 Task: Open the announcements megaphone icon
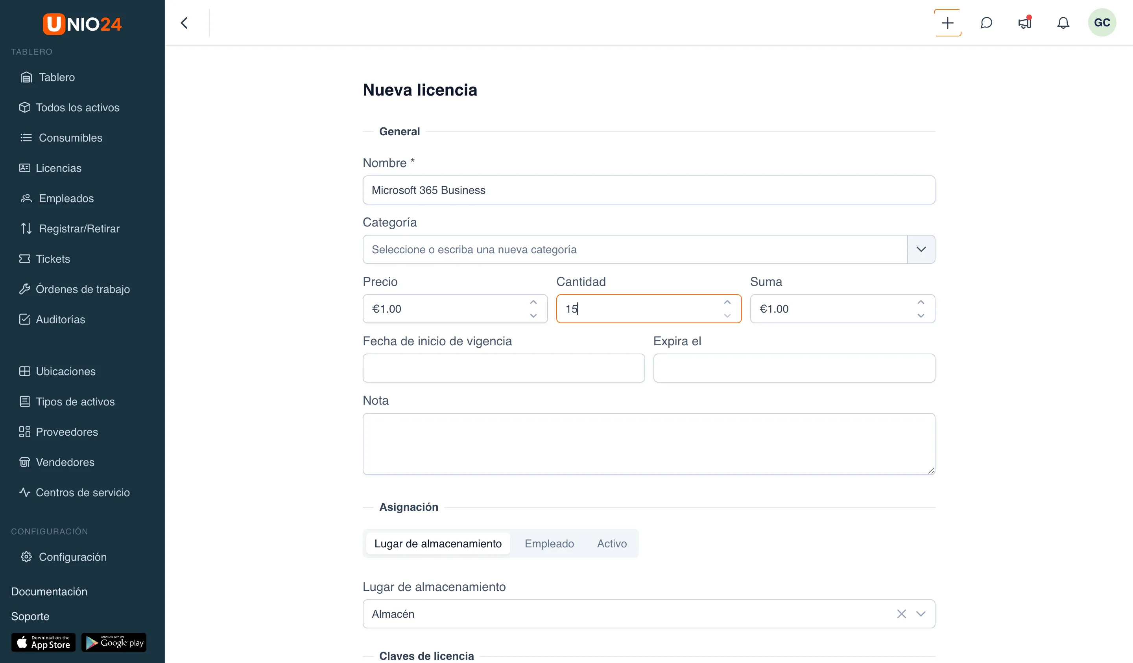point(1025,23)
